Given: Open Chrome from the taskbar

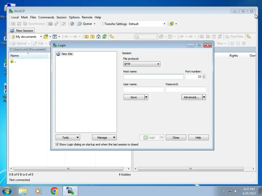Looking at the screenshot, I should tap(54, 191).
